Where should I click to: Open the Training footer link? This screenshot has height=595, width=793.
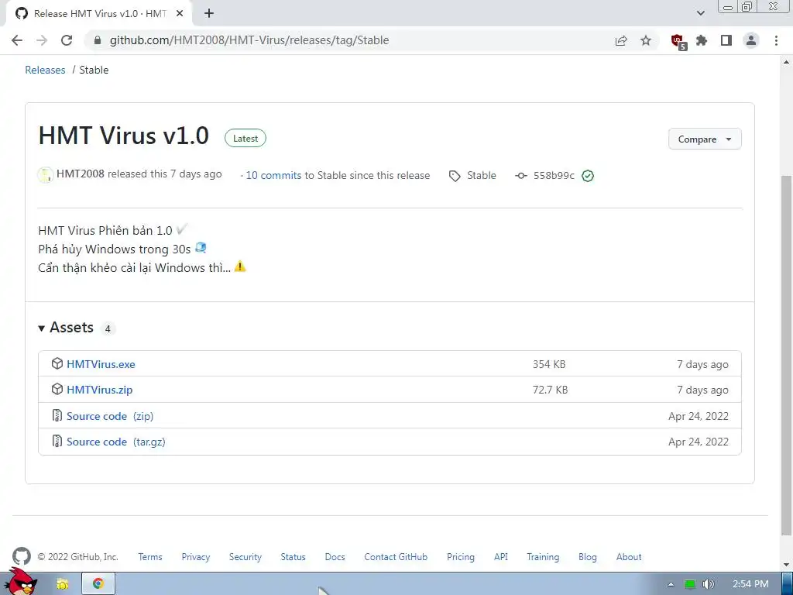click(543, 556)
